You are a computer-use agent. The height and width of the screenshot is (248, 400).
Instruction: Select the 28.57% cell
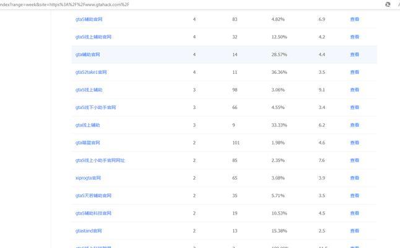click(279, 55)
